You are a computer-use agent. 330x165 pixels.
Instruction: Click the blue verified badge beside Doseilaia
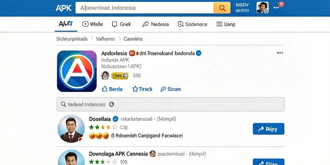tap(115, 119)
